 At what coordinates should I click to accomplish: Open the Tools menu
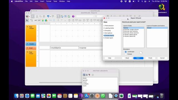55,1
